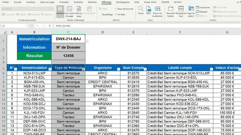Select Avec sauts de page view
The image size is (241, 135).
(x=69, y=12)
